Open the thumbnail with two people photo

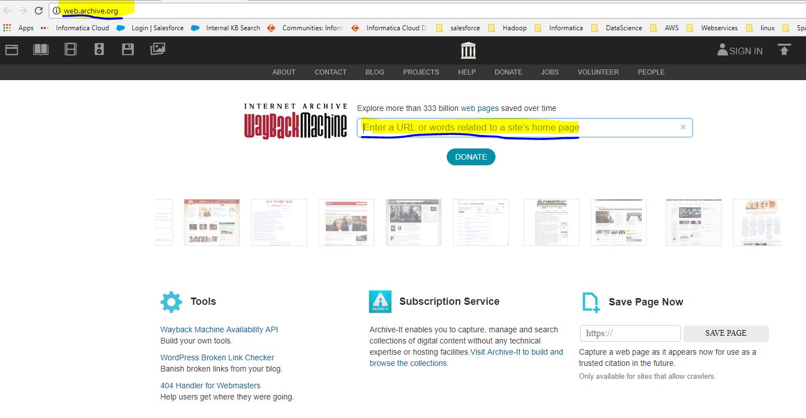coord(346,222)
